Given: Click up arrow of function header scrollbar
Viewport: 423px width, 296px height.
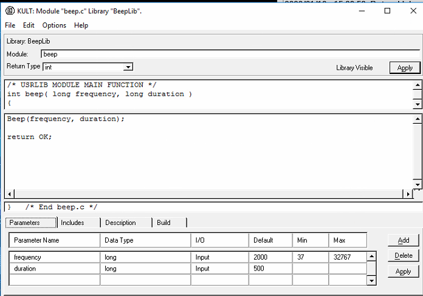Looking at the screenshot, I should 418,85.
